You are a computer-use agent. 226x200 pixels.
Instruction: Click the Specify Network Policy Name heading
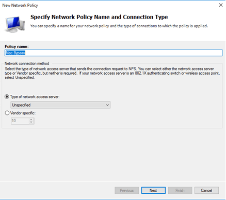click(99, 17)
